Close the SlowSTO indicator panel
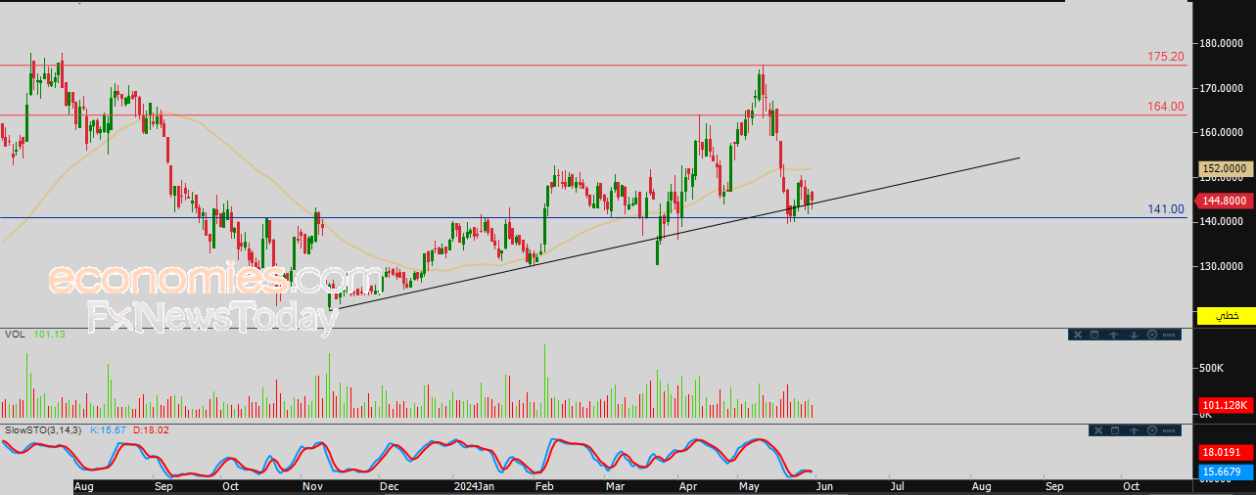Viewport: 1256px width, 495px height. pos(1097,430)
